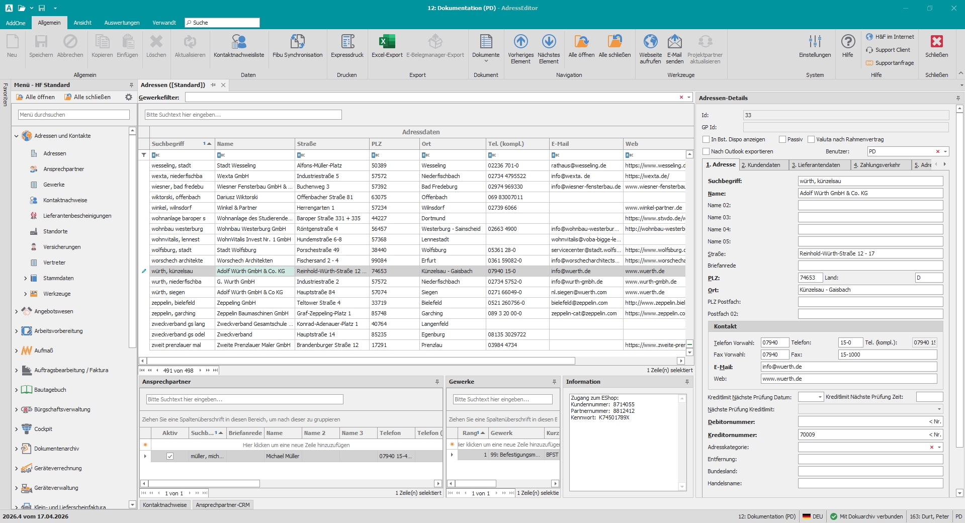Click E-Mail senden icon
Viewport: 965px width, 523px height.
(x=674, y=49)
